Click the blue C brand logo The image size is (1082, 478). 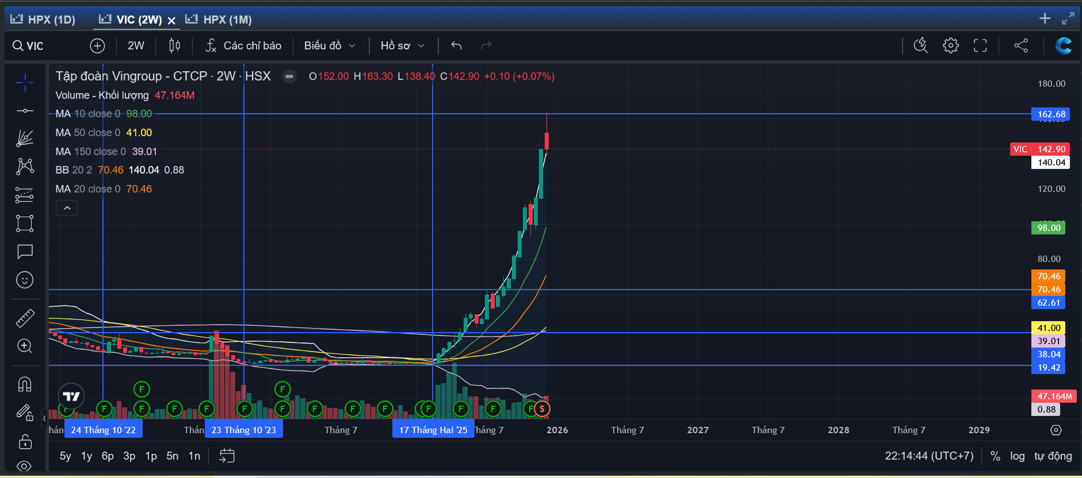(1063, 45)
